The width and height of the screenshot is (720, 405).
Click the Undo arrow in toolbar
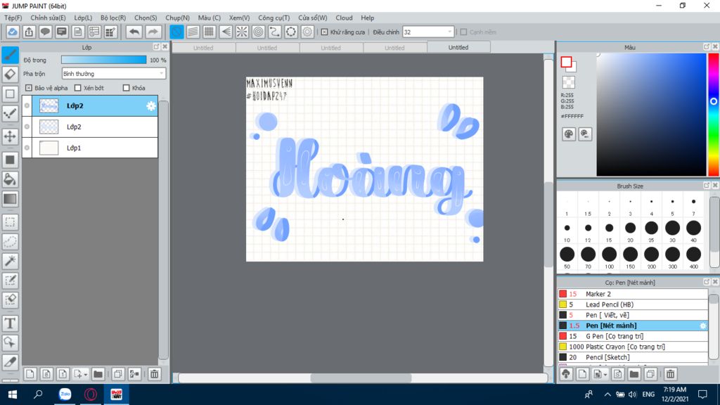pos(134,32)
